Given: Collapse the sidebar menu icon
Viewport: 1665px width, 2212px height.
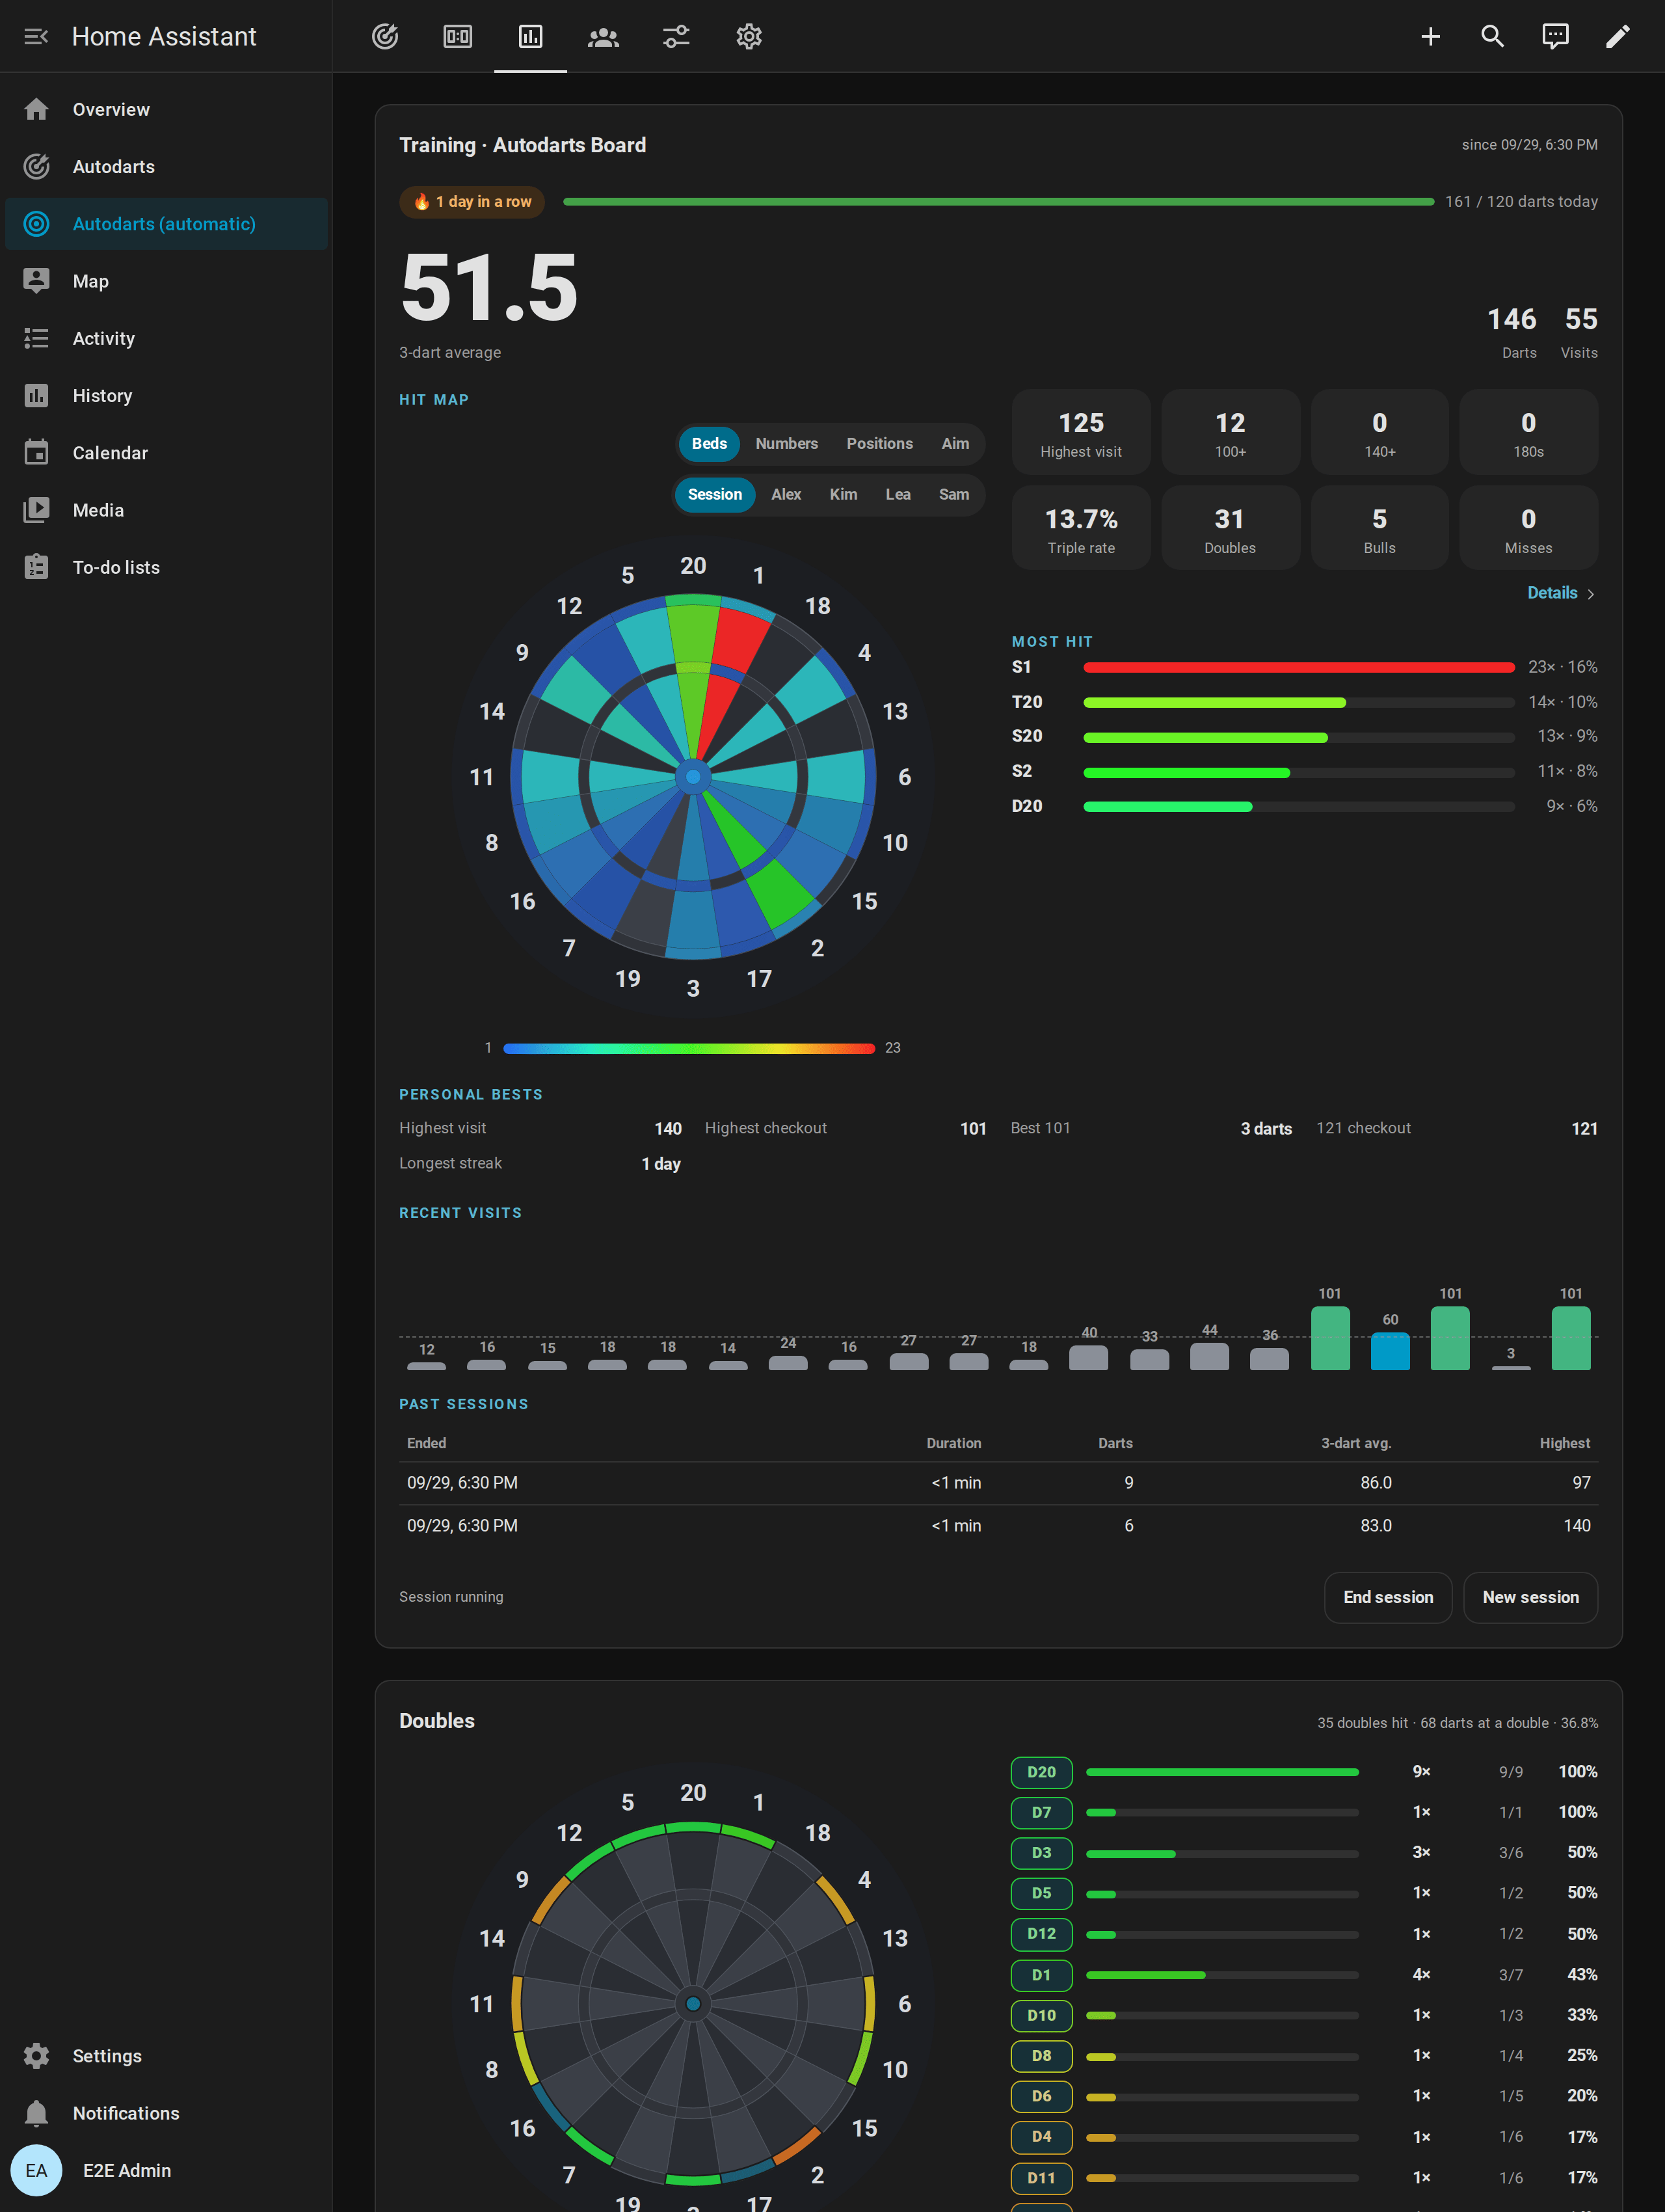Looking at the screenshot, I should (36, 36).
